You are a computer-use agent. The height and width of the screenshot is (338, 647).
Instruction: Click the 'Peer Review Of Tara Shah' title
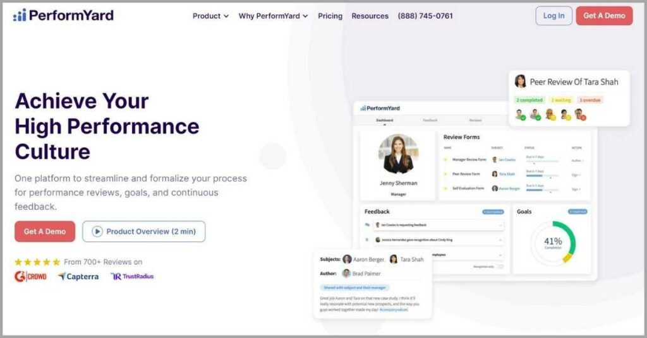click(x=574, y=82)
